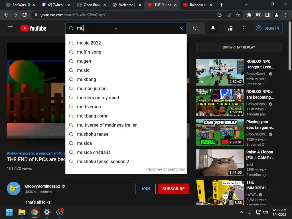Select "multiverse of madness trailer" suggestion
292x219 pixels.
[x=126, y=125]
